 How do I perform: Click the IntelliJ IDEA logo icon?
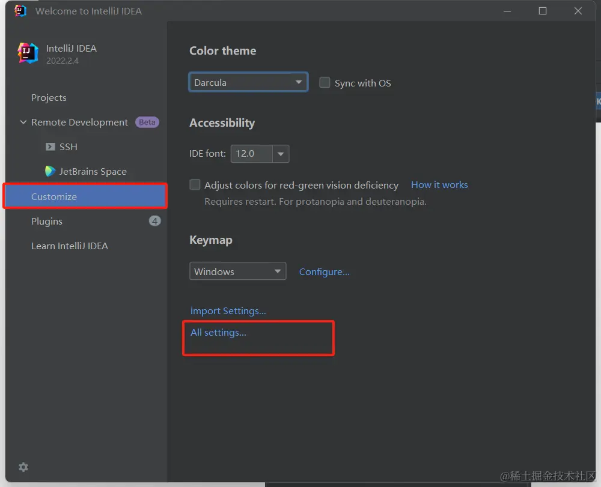pyautogui.click(x=28, y=53)
